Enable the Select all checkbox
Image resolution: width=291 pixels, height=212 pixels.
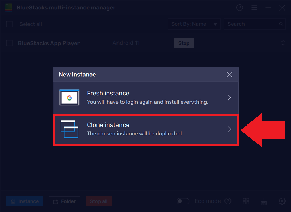coord(9,24)
